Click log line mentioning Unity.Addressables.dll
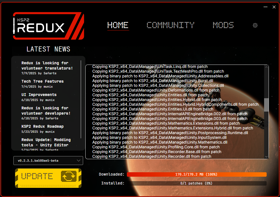 [x=160, y=76]
